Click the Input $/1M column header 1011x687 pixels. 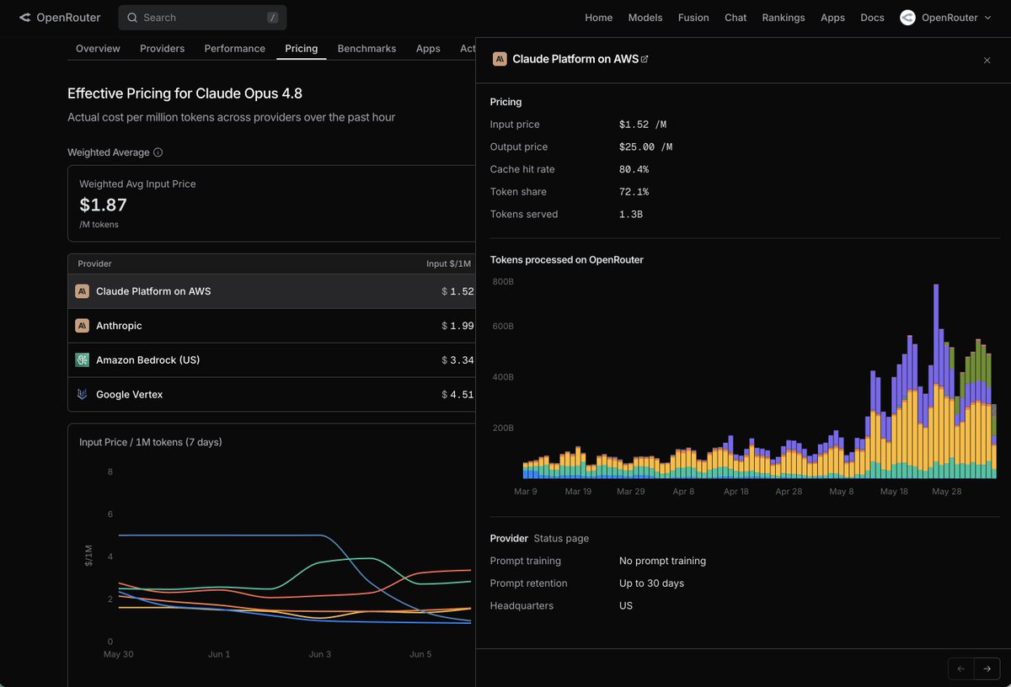(x=448, y=264)
